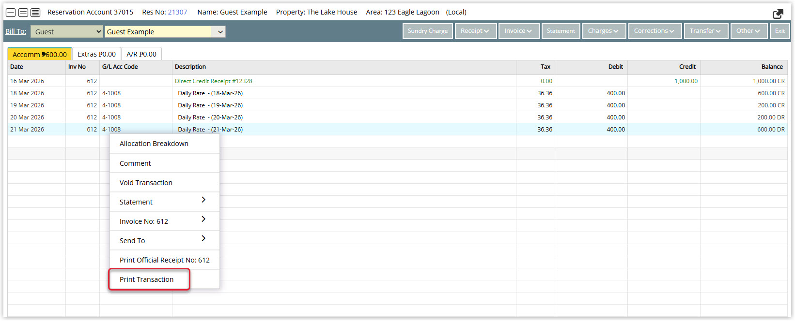Click the G/L Acc Code column header
795x321 pixels.
point(136,67)
